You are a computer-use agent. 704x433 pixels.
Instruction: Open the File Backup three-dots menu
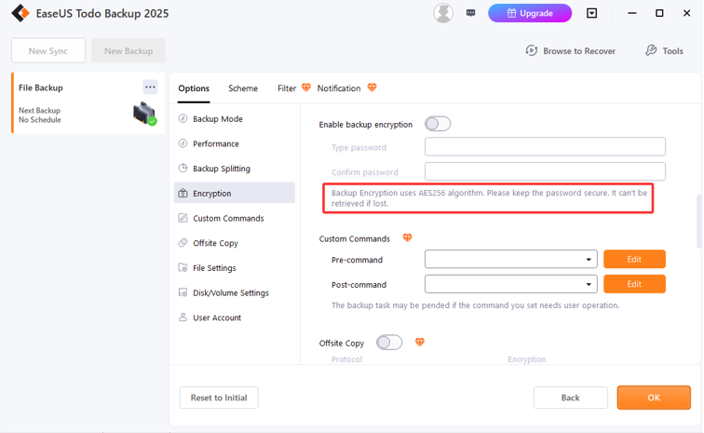click(x=150, y=87)
